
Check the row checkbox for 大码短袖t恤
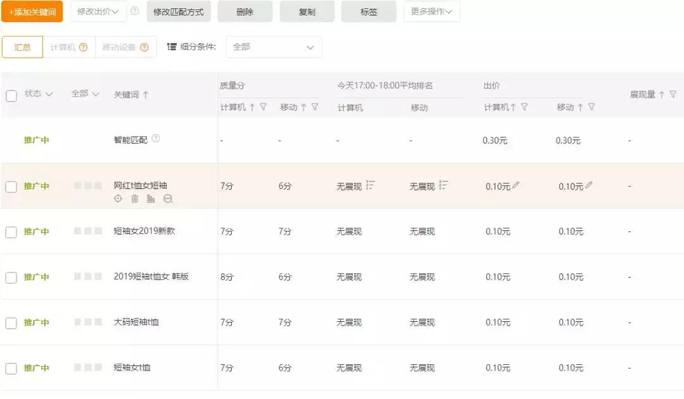pyautogui.click(x=11, y=322)
